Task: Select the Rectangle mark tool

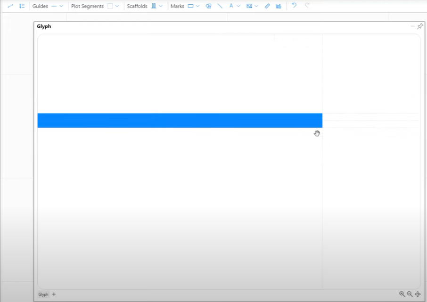Action: click(x=190, y=6)
